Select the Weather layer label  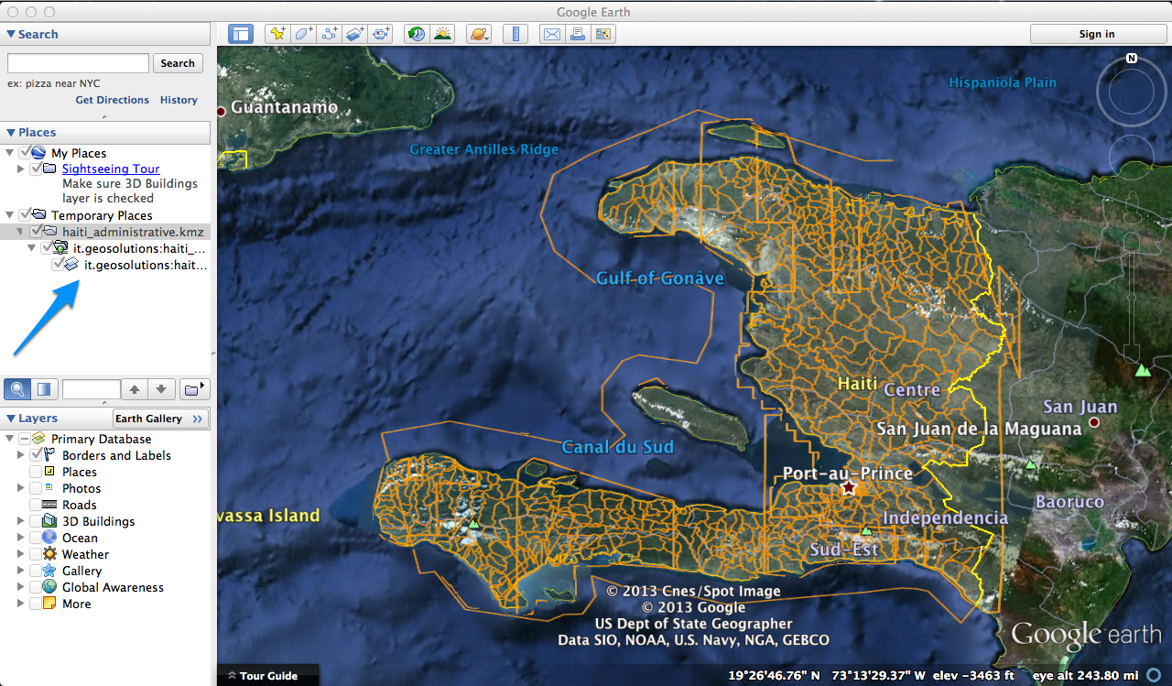(x=85, y=554)
